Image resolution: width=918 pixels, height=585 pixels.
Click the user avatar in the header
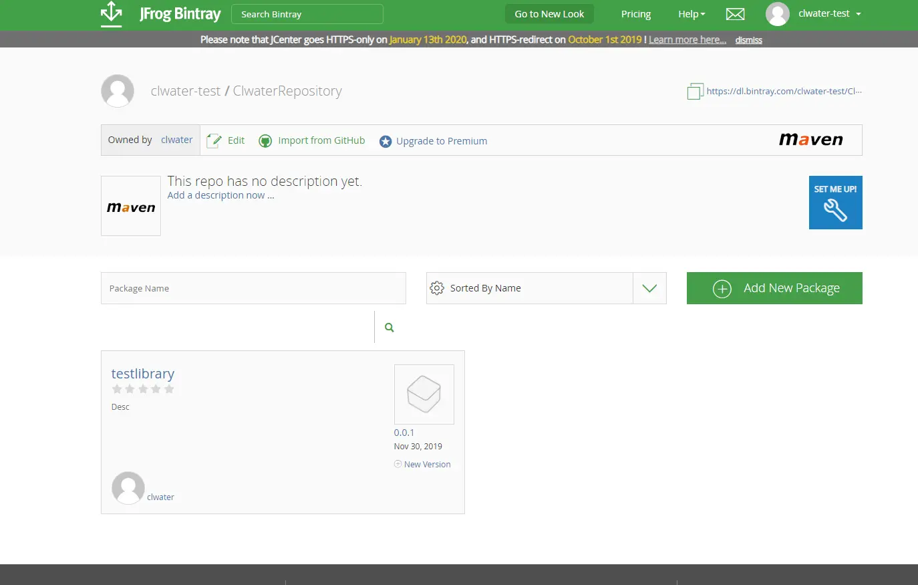click(778, 14)
